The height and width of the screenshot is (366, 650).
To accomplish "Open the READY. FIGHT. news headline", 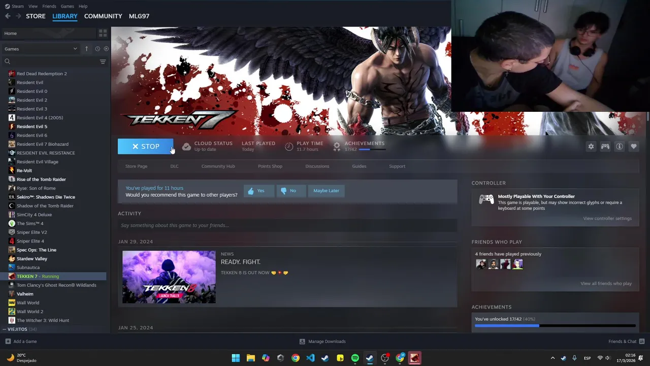I will point(241,262).
